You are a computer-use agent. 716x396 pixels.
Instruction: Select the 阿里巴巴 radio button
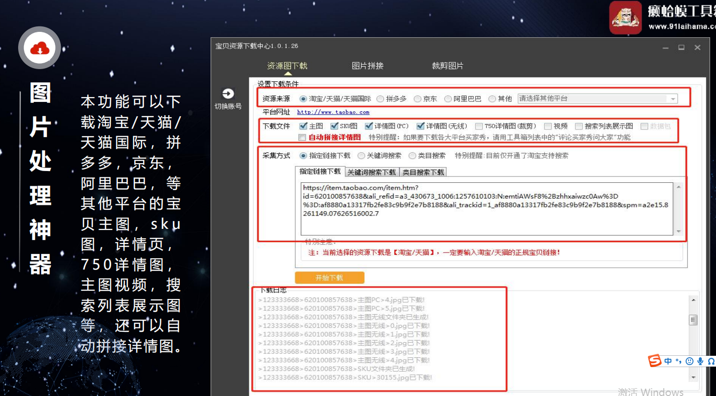pos(448,99)
